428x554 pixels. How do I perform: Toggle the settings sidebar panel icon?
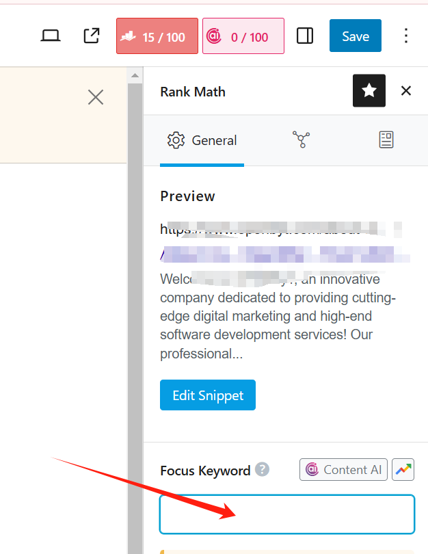(x=304, y=36)
